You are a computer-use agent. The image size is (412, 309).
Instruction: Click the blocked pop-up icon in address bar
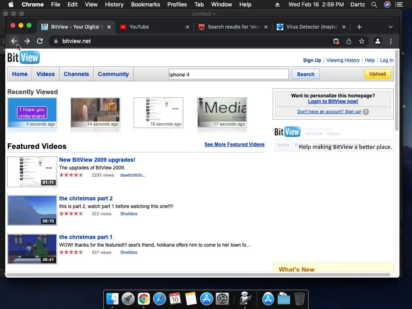(x=336, y=41)
